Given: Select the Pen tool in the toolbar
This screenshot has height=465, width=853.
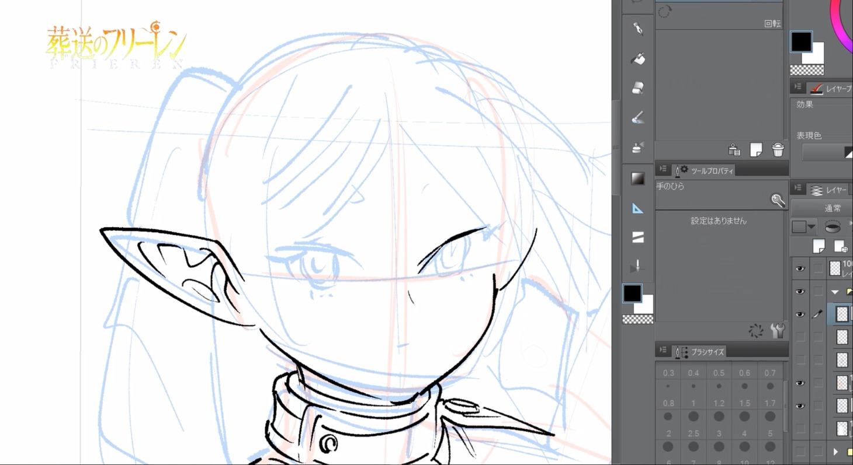Looking at the screenshot, I should [638, 29].
